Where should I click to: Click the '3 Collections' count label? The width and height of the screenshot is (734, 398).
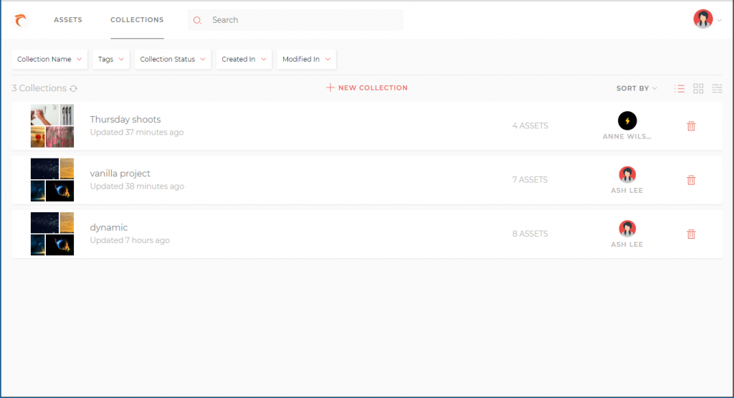tap(39, 88)
